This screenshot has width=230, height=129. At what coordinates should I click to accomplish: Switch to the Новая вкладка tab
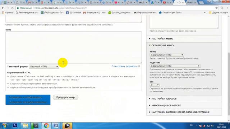click(x=192, y=3)
